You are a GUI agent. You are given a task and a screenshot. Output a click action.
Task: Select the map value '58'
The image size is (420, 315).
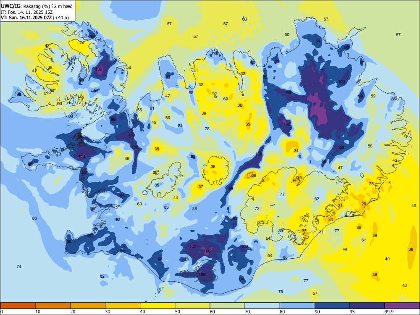coord(370,146)
